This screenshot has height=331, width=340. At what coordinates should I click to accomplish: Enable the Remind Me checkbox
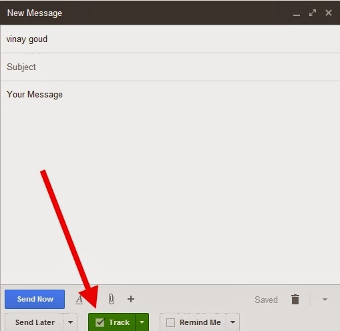point(170,322)
